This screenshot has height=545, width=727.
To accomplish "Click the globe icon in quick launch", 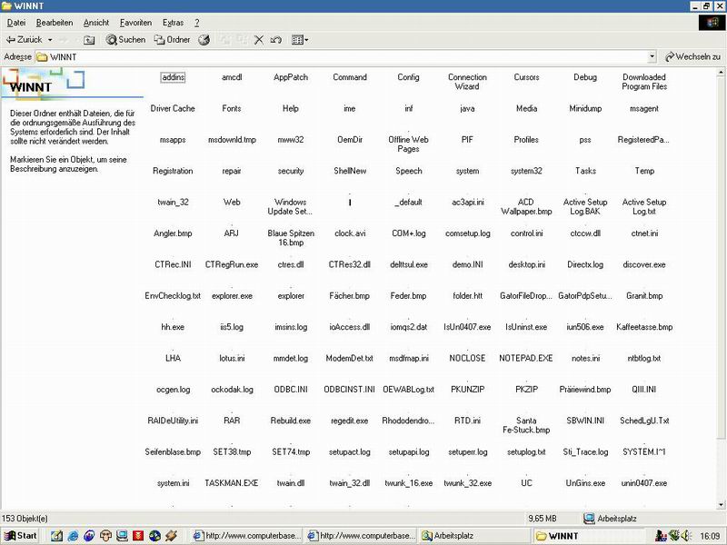I will [x=154, y=536].
